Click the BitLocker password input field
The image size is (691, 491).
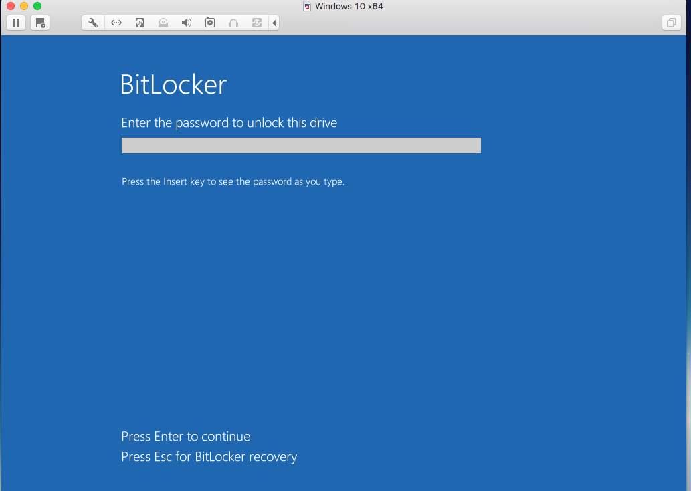click(x=301, y=145)
